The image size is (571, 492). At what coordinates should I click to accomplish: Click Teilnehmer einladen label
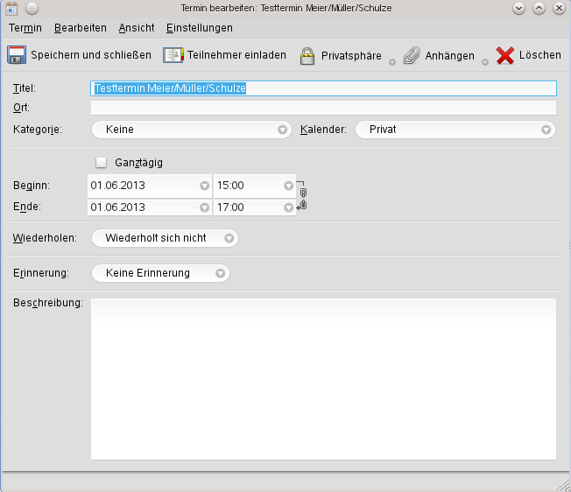(x=236, y=55)
